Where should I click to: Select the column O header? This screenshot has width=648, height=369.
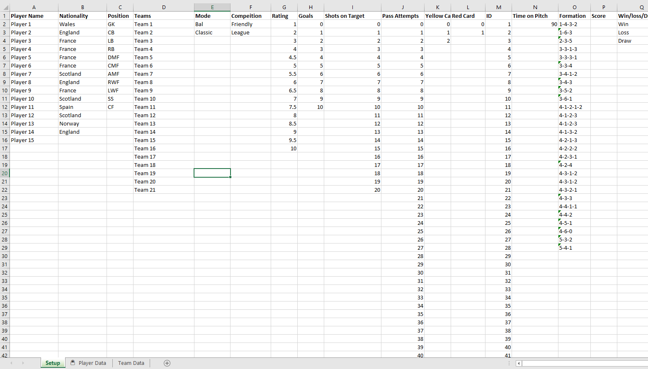(x=574, y=7)
